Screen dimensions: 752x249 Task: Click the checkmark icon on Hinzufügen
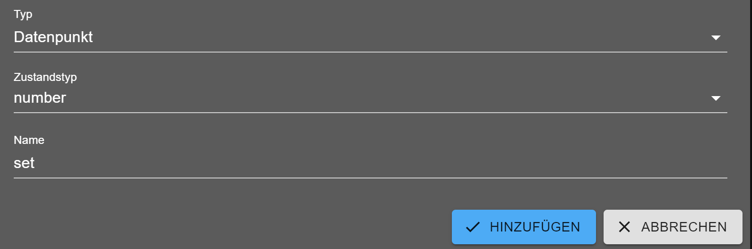(x=473, y=227)
